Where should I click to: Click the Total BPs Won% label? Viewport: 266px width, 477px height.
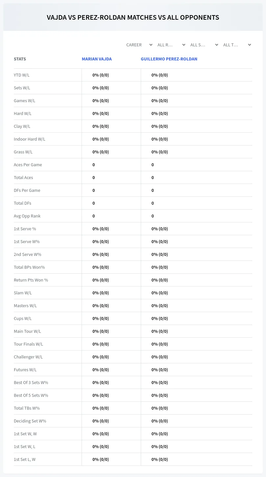tap(29, 267)
